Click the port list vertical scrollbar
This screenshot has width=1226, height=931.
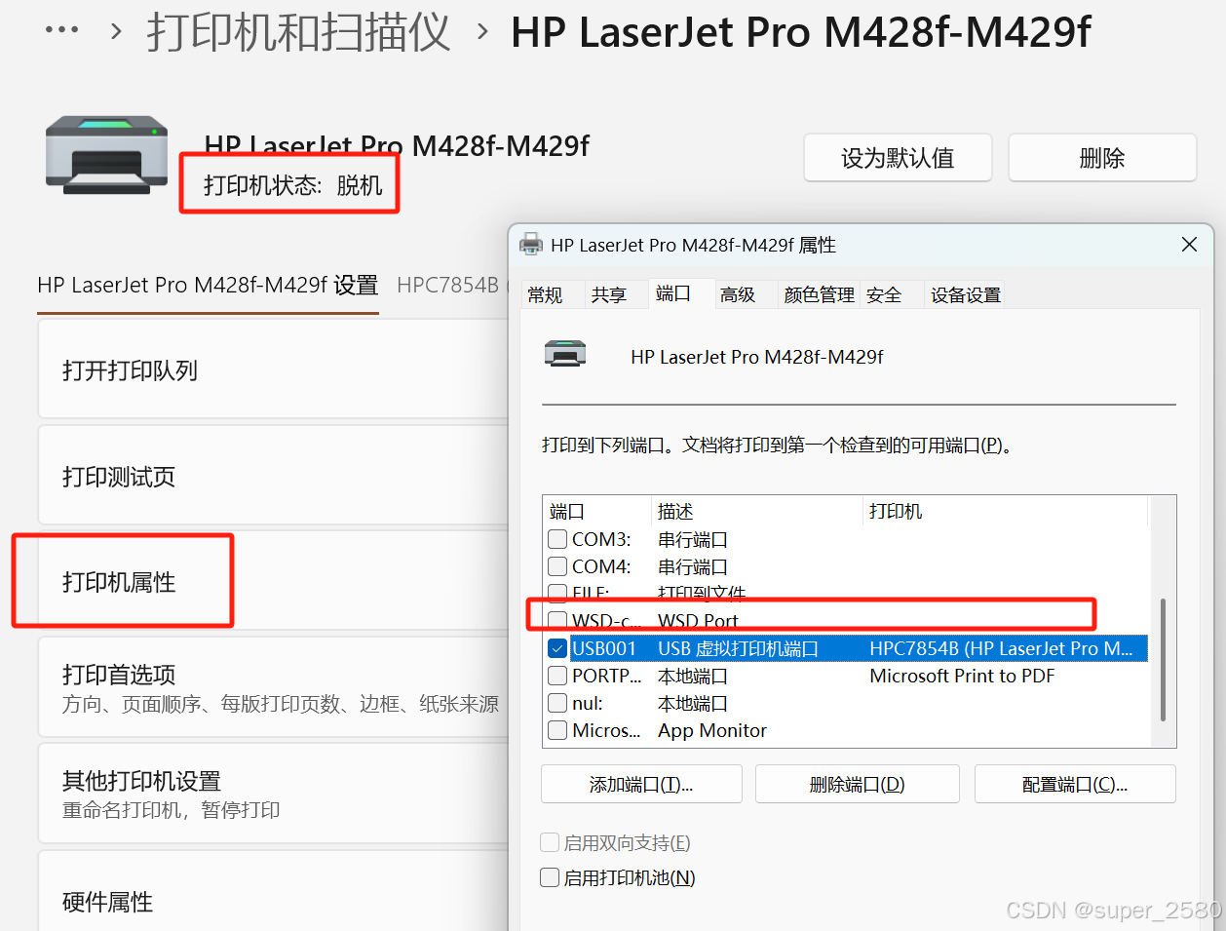click(1163, 660)
